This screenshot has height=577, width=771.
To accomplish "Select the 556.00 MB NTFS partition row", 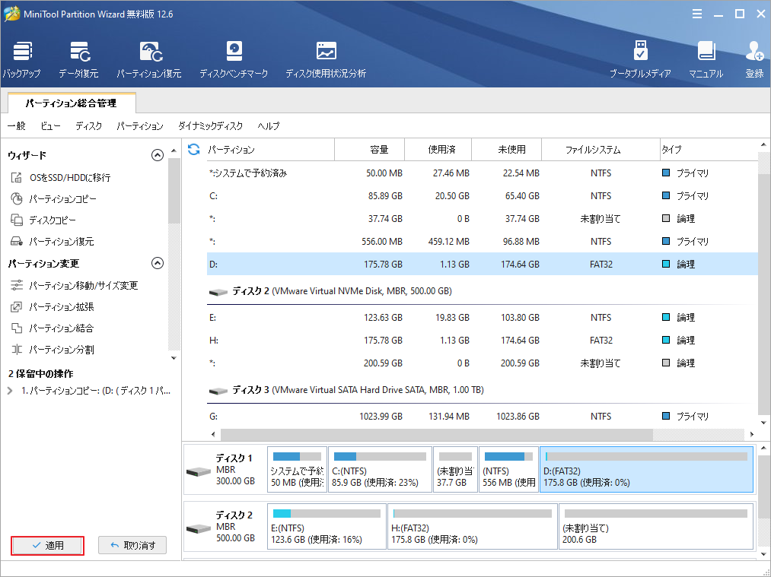I will point(482,242).
